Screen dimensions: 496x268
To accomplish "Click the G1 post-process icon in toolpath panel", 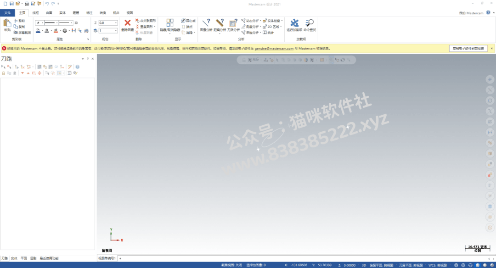I will (x=56, y=67).
